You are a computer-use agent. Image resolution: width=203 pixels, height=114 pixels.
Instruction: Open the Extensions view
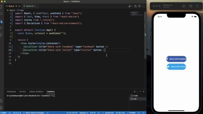pyautogui.click(x=1, y=35)
